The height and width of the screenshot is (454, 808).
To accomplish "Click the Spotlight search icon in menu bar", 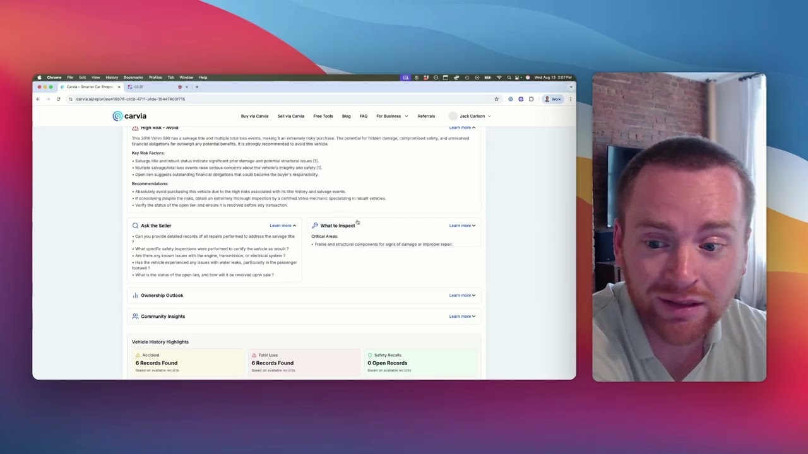I will coord(509,78).
